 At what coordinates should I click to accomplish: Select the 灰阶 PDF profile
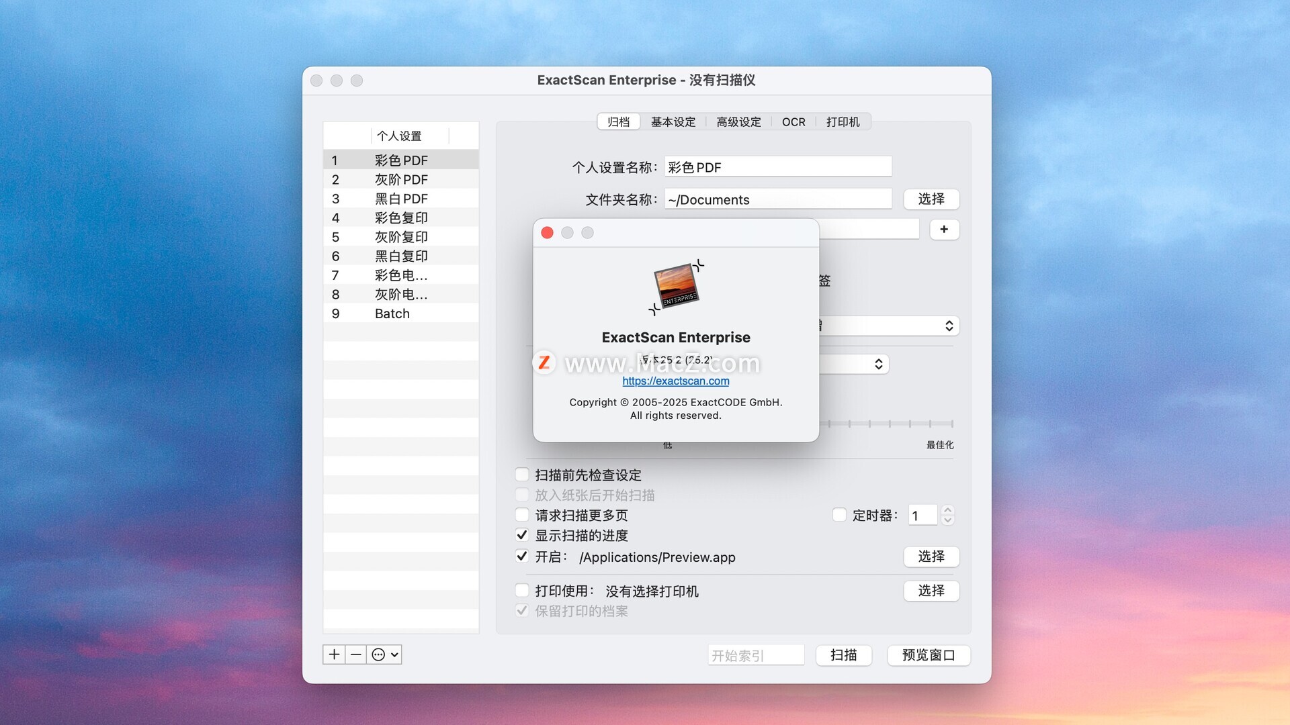[x=401, y=179]
